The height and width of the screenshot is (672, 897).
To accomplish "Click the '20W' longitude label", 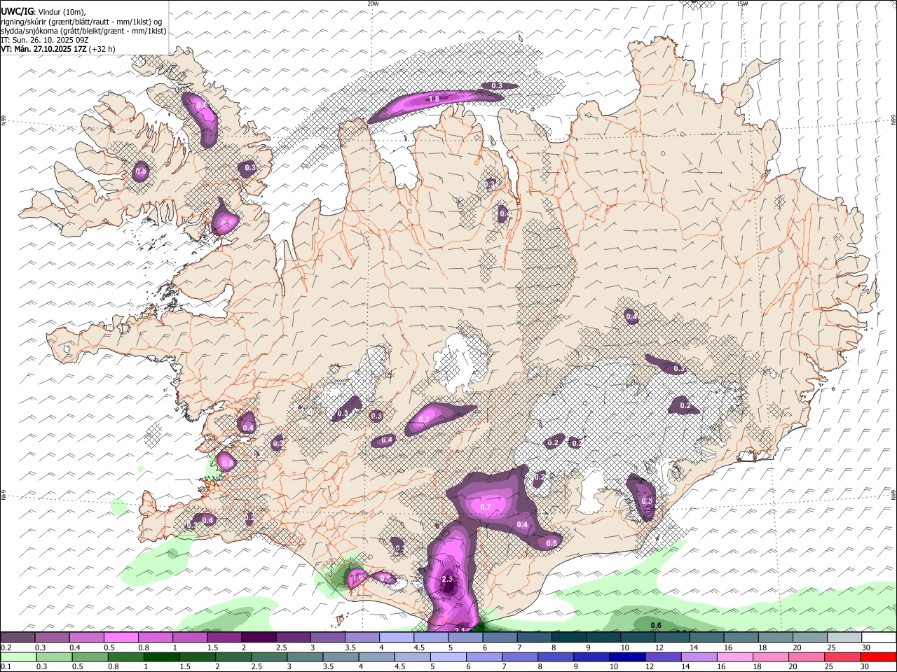I will (373, 3).
